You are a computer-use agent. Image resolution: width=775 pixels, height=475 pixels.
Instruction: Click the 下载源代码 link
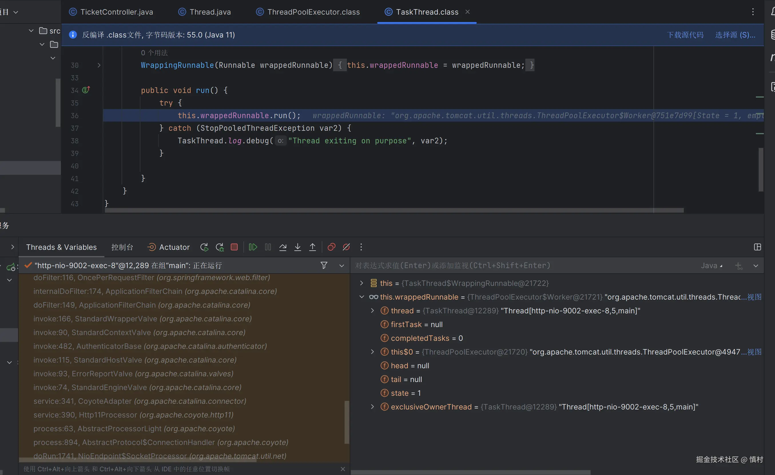tap(685, 35)
